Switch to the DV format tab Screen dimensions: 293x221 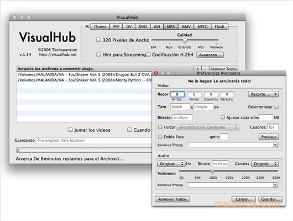point(129,27)
